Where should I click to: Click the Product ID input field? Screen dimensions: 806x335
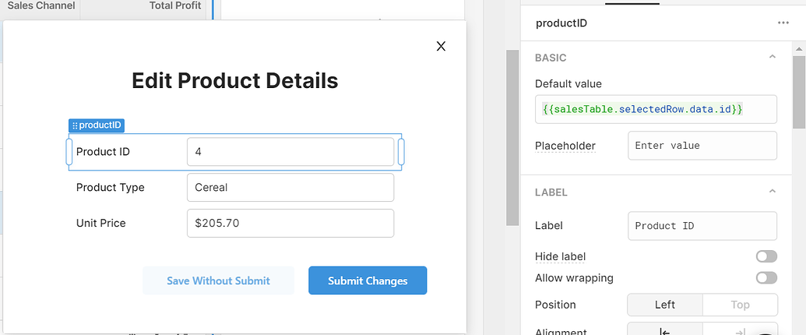(x=290, y=152)
